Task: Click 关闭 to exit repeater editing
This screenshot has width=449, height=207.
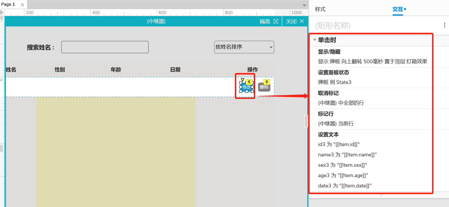Action: 291,22
